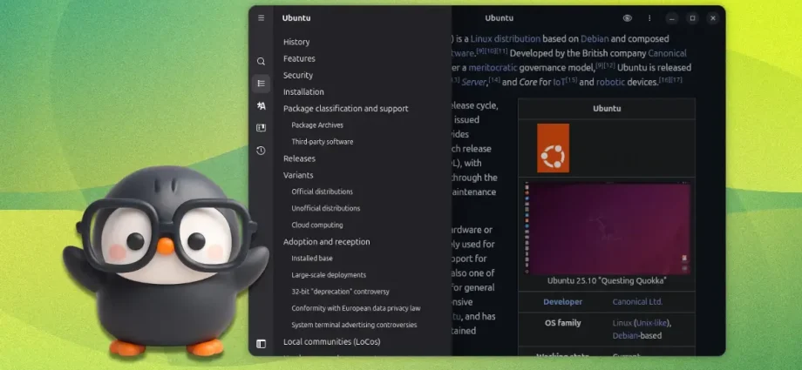802x370 pixels.
Task: Open the Unix-like link in infobox
Action: (652, 323)
